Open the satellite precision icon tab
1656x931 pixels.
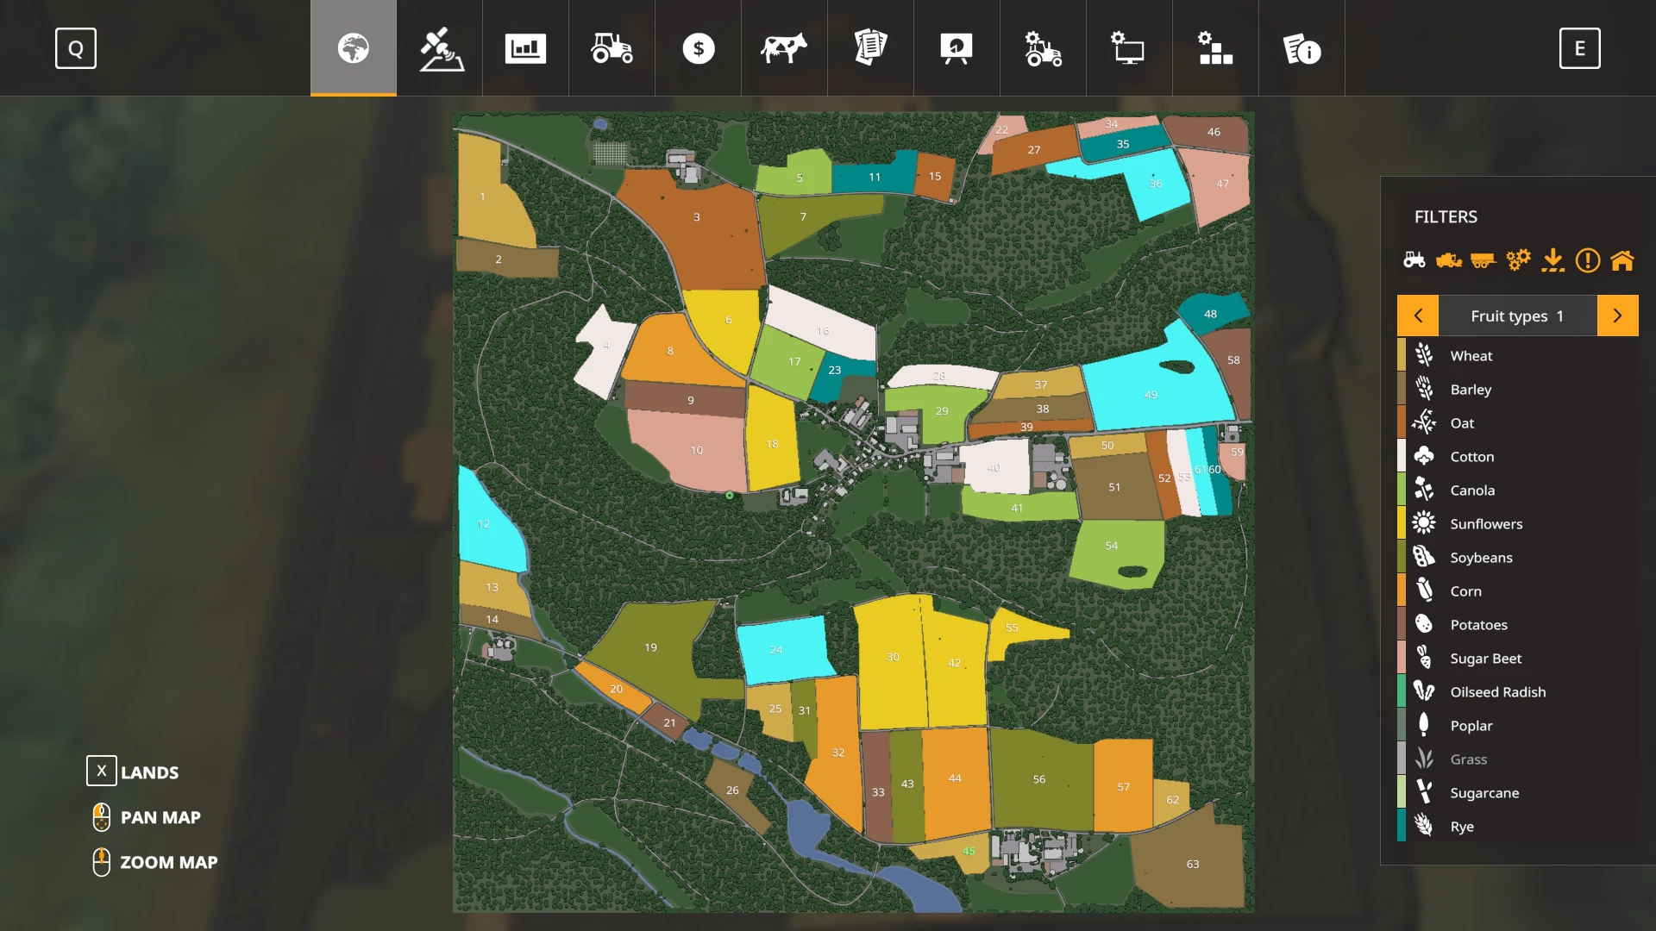pos(441,48)
